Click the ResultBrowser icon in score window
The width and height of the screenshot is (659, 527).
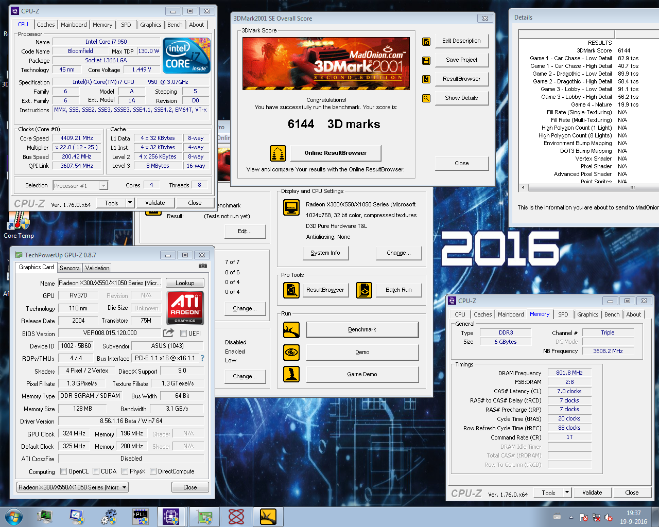click(x=426, y=79)
